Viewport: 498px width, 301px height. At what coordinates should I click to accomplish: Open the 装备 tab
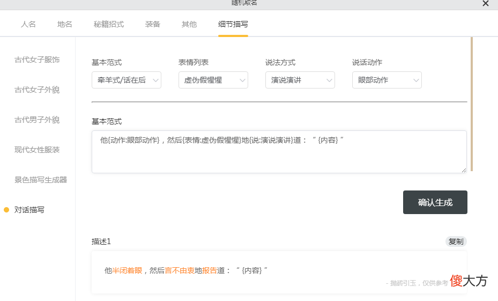[152, 24]
